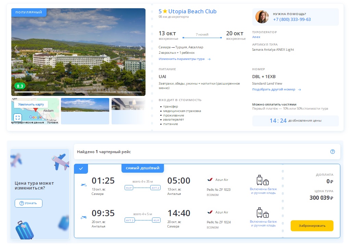Open the map in fullscreen via expand icon
Image resolution: width=353 pixels, height=247 pixels.
(x=17, y=118)
